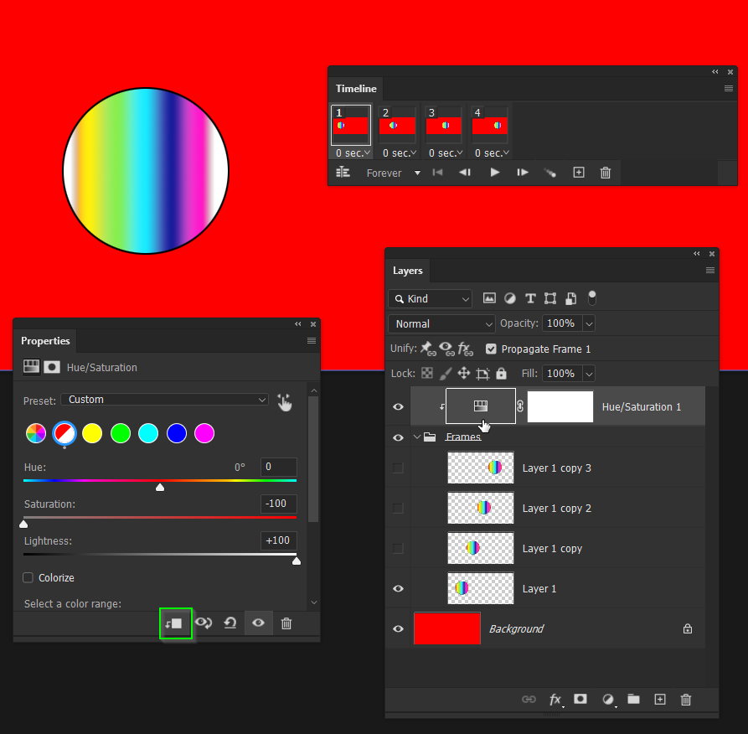
Task: Click the Layers panel tab
Action: (x=408, y=271)
